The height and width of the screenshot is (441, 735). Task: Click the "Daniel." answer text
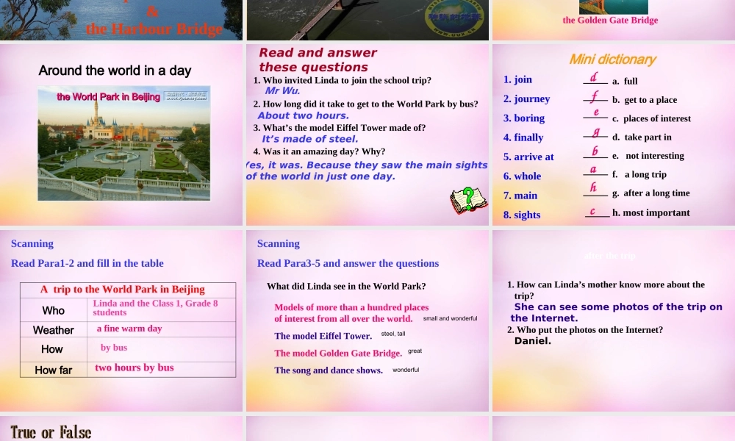click(533, 341)
